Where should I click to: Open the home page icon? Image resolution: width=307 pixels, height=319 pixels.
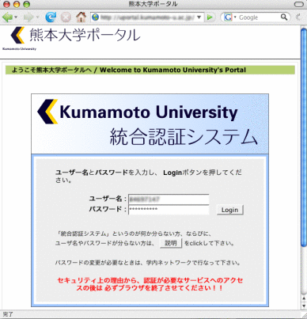(81, 17)
